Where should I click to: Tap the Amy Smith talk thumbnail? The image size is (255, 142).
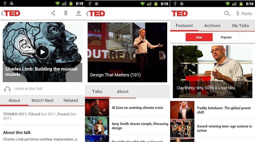point(97,126)
